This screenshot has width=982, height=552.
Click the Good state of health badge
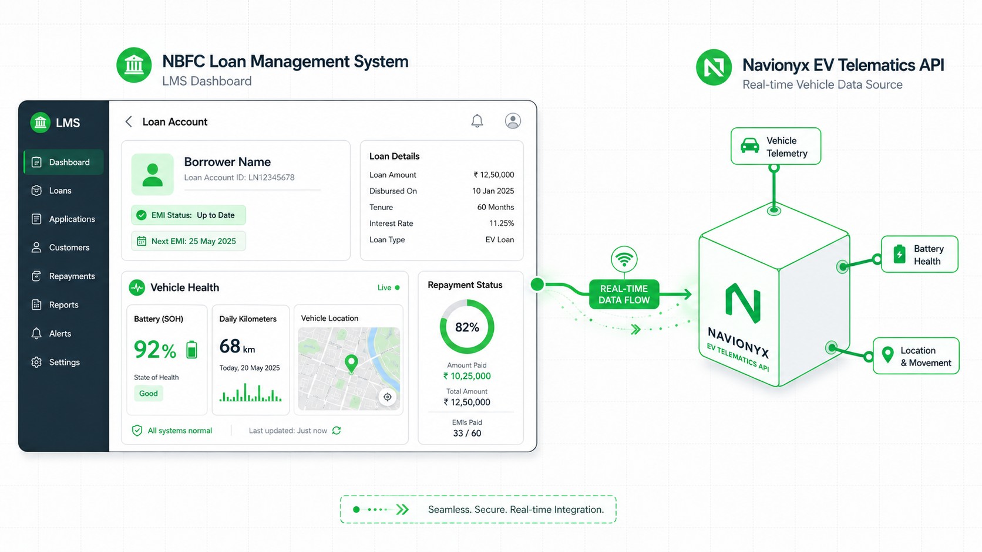149,394
